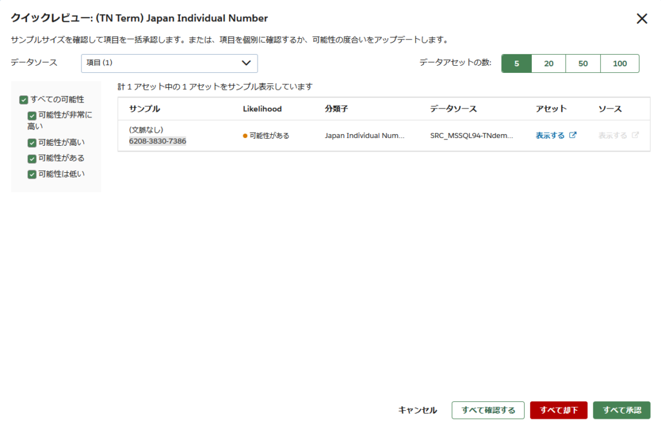Click the すべて確認する button

pyautogui.click(x=488, y=410)
